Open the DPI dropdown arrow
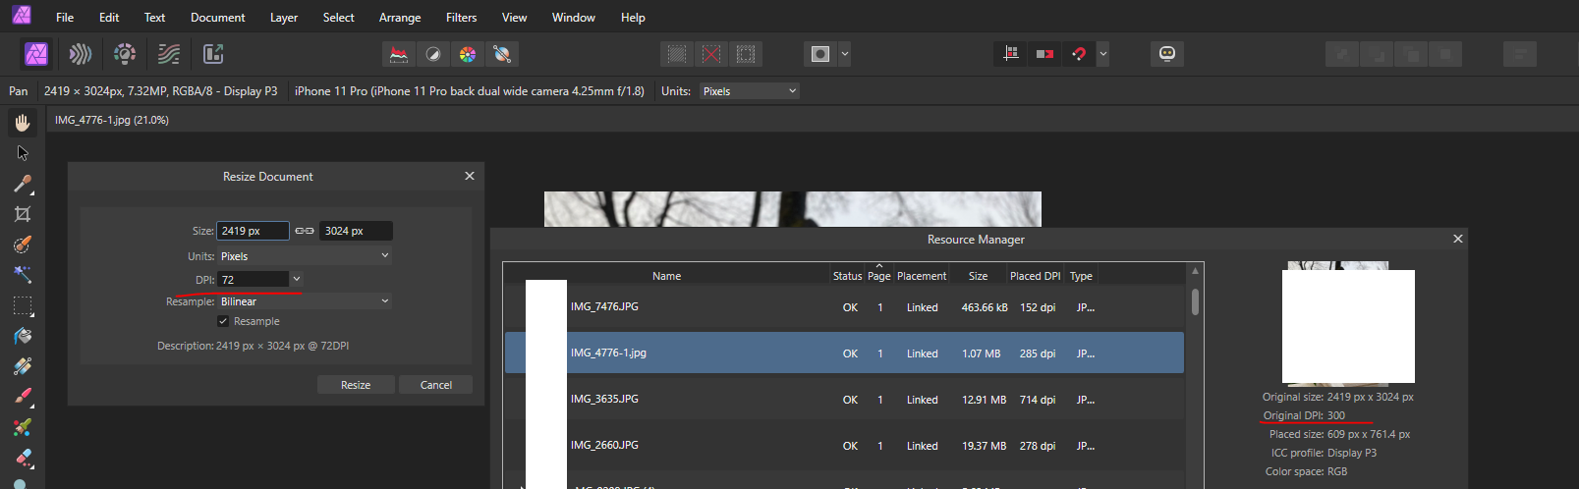 (297, 280)
